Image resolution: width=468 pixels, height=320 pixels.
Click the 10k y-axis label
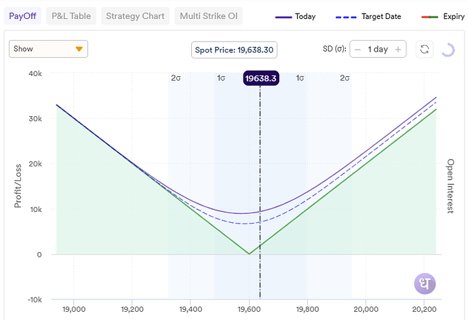pyautogui.click(x=36, y=209)
